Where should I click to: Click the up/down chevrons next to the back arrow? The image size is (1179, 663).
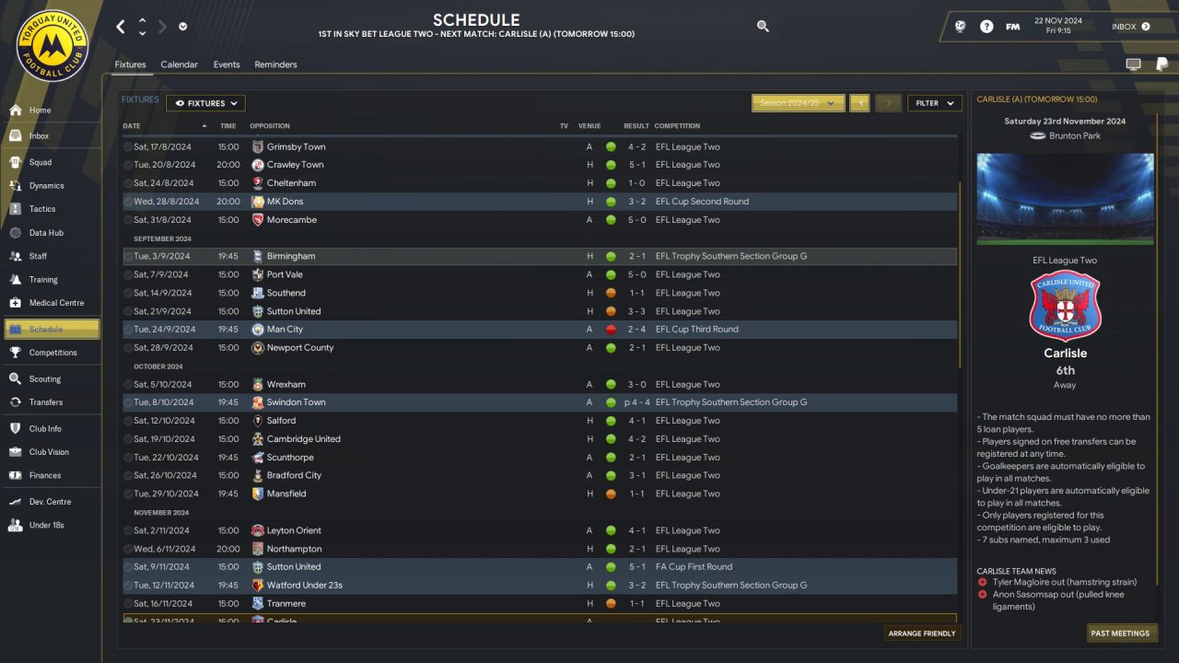click(142, 27)
